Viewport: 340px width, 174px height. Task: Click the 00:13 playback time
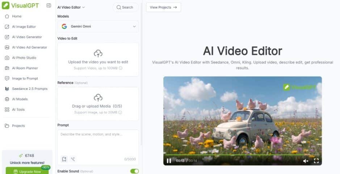[180, 161]
